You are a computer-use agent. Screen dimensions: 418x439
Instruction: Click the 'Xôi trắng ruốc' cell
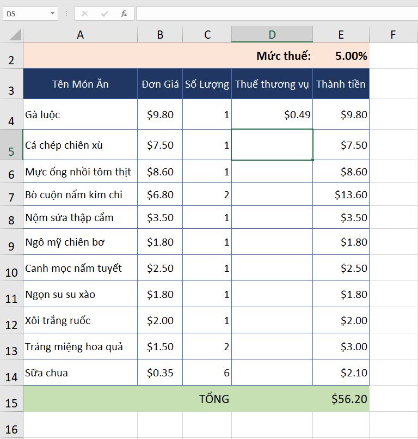tap(81, 320)
